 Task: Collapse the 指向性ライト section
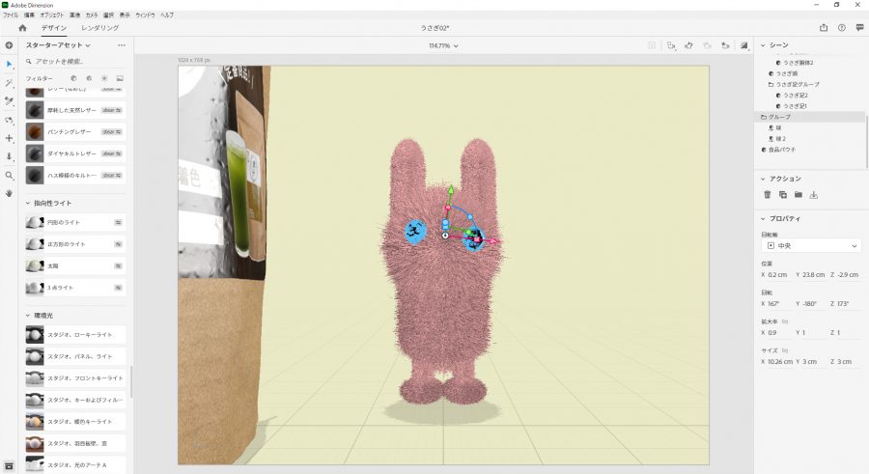[26, 204]
